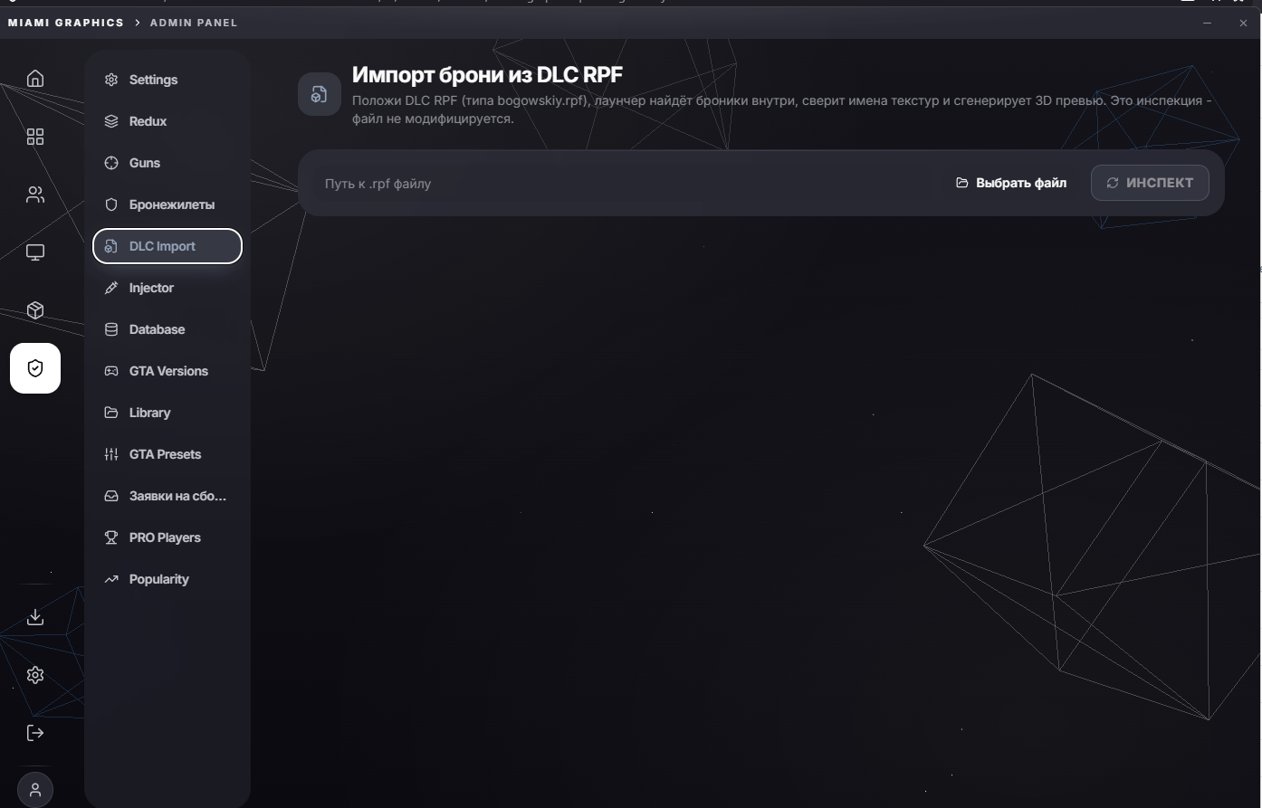Open the downloads arrow icon
The height and width of the screenshot is (808, 1262).
(x=35, y=617)
